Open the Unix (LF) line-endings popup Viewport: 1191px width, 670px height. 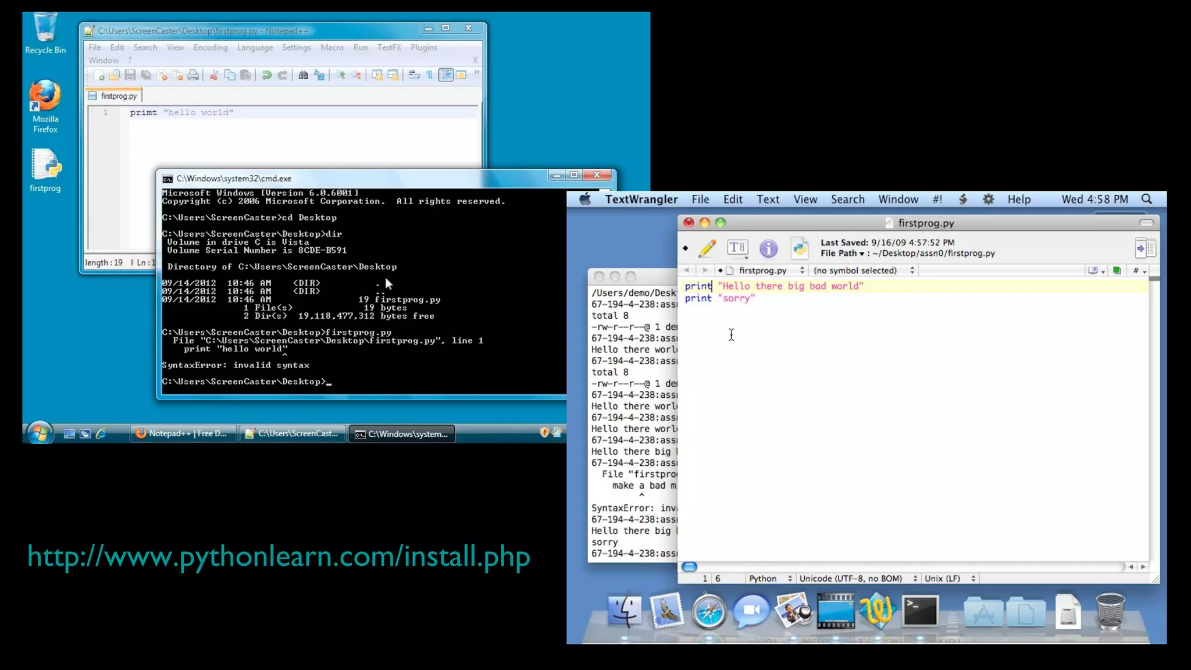coord(950,579)
